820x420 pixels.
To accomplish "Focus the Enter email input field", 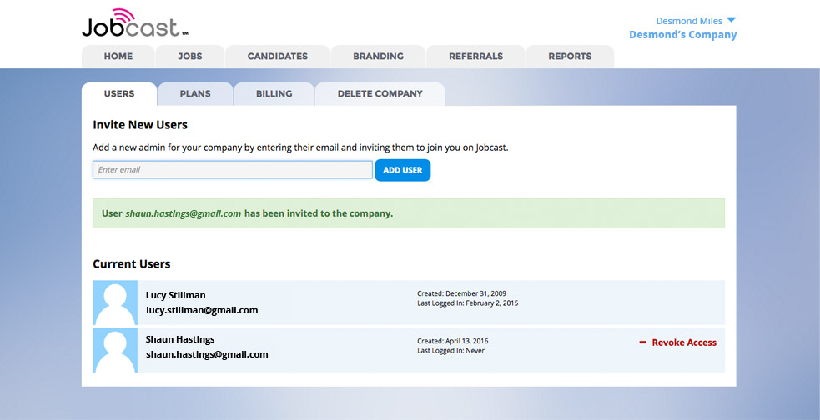I will (233, 170).
